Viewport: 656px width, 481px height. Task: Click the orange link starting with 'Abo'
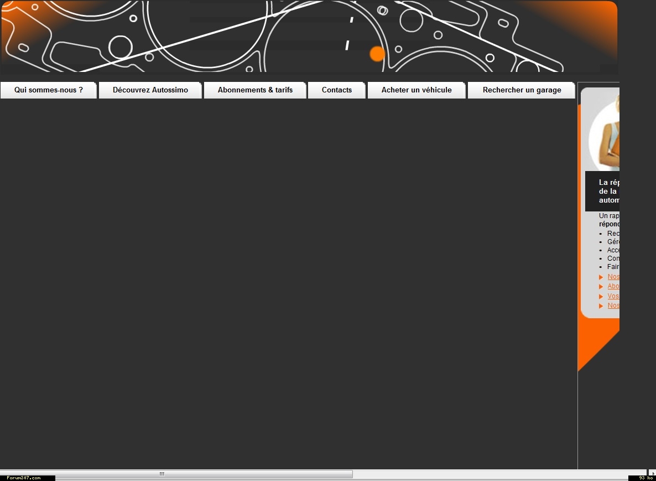(x=613, y=287)
